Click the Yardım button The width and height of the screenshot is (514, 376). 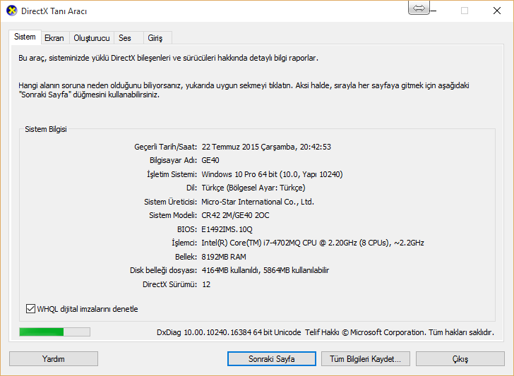pyautogui.click(x=54, y=359)
